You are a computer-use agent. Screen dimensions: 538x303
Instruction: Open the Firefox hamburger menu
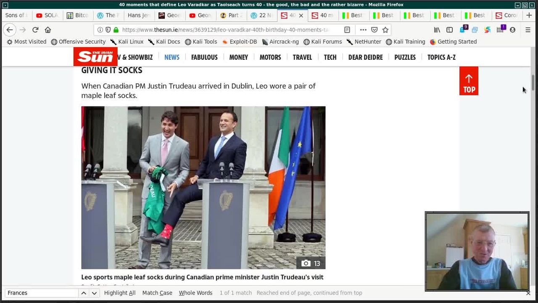528,30
